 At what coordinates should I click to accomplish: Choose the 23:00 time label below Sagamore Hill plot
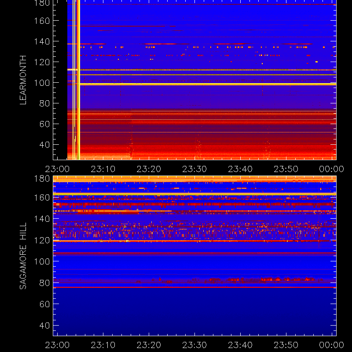coord(58,345)
